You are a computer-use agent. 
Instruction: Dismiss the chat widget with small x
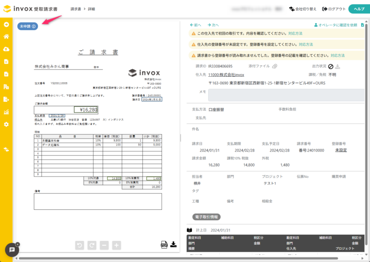(x=18, y=244)
